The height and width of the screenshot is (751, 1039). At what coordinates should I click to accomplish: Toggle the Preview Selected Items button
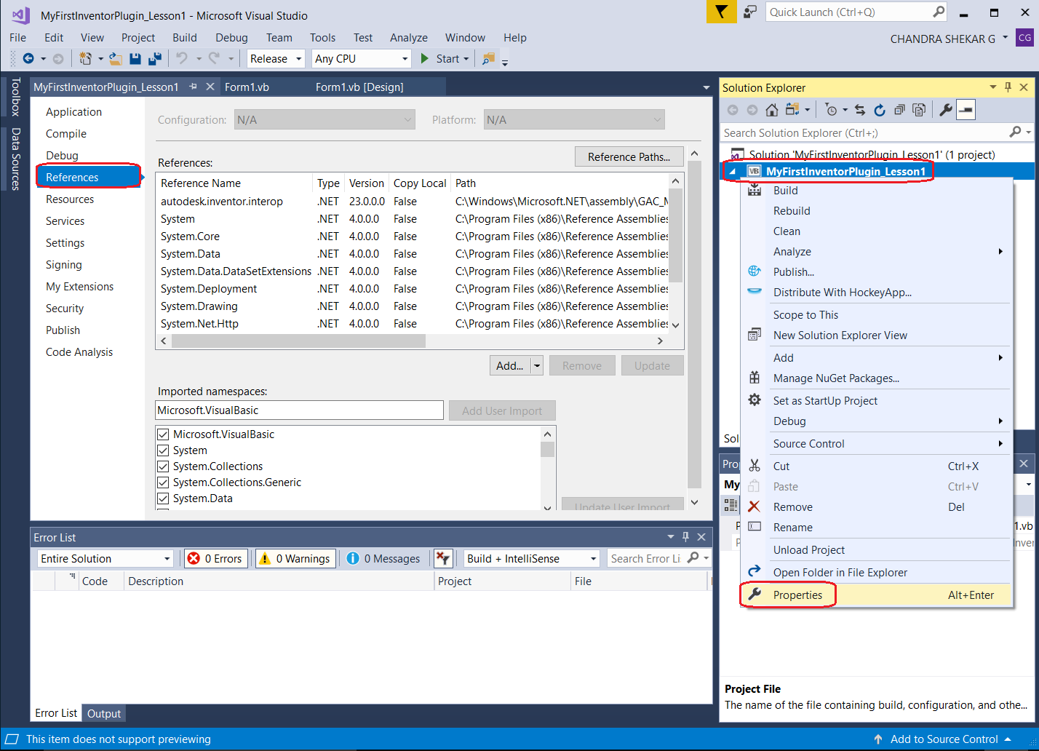point(966,110)
